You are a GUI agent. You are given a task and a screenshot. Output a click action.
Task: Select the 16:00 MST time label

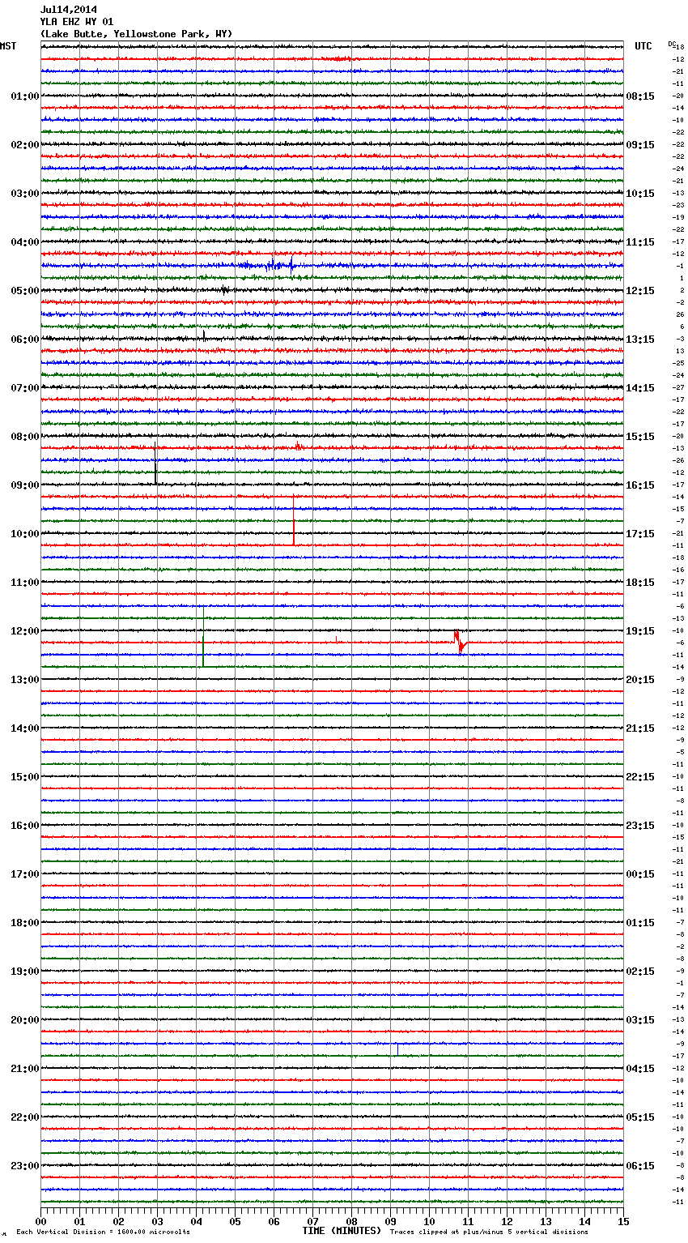coord(25,826)
